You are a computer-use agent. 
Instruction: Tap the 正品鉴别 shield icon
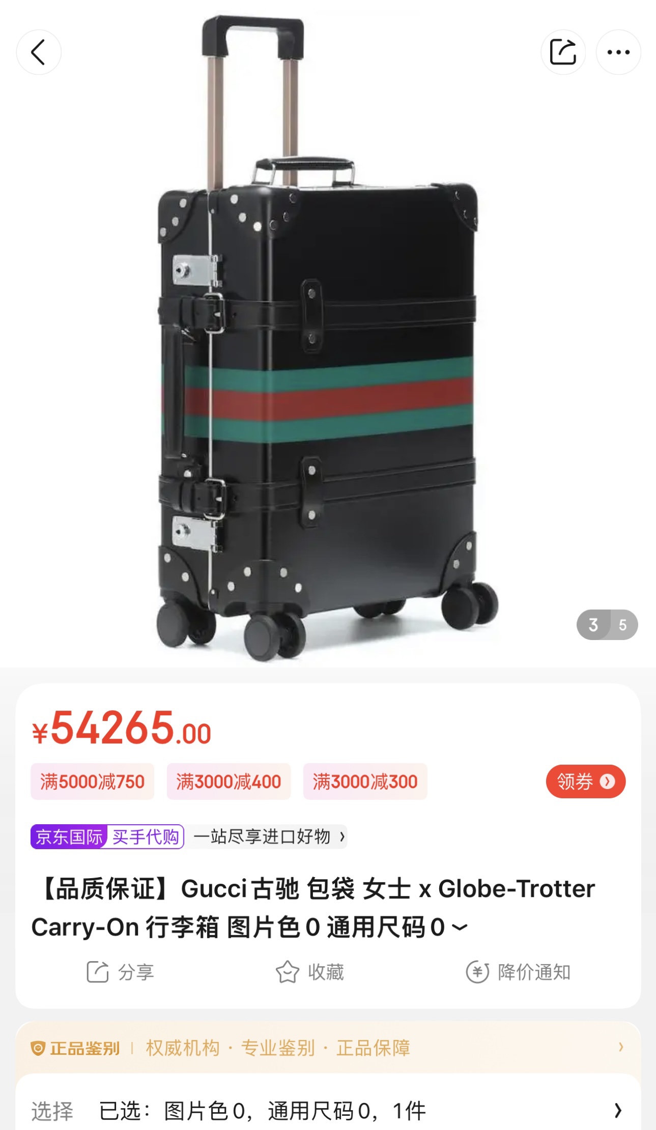tap(38, 1048)
